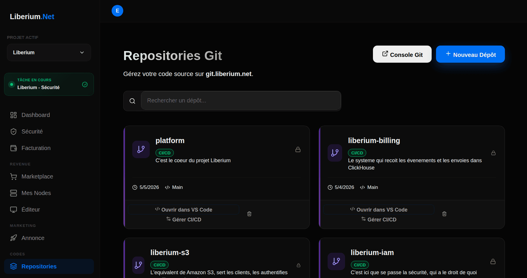Open the Liberium - Sécurité running task
Screen dimensions: 527x278
coord(49,84)
